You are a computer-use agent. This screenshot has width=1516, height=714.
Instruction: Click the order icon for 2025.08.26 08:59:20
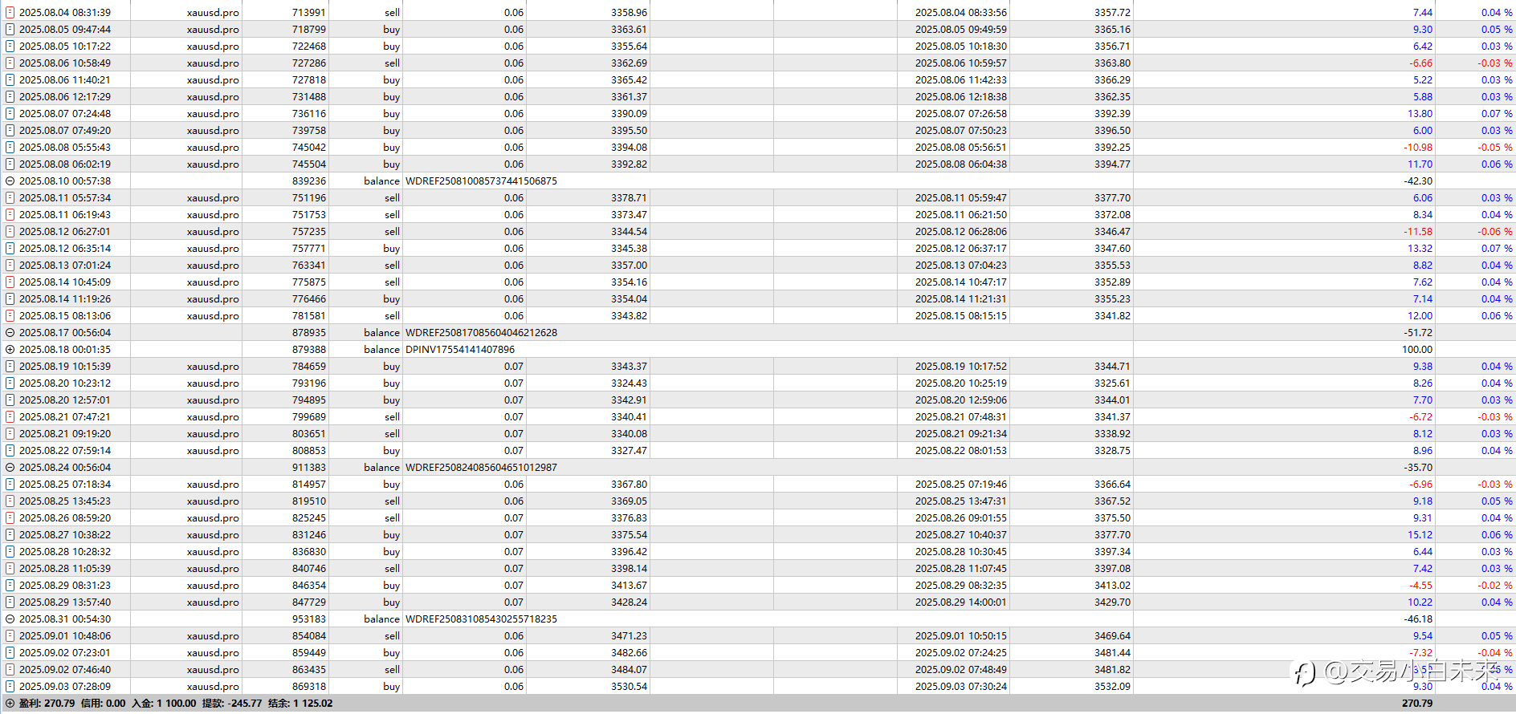tap(10, 517)
